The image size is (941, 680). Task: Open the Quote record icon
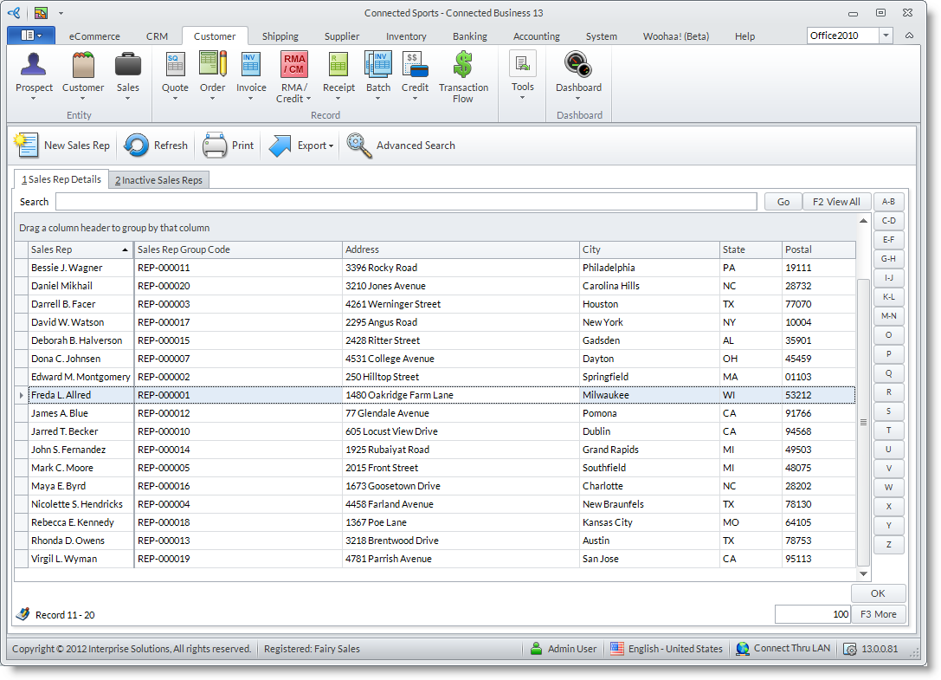pos(175,66)
